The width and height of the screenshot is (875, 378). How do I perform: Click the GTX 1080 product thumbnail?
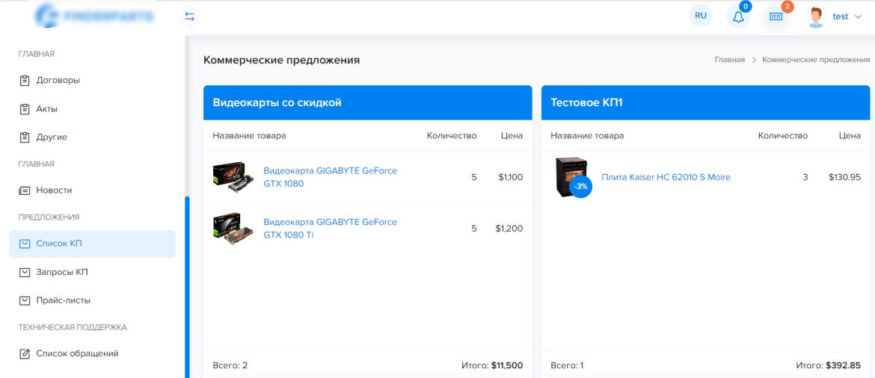(229, 177)
